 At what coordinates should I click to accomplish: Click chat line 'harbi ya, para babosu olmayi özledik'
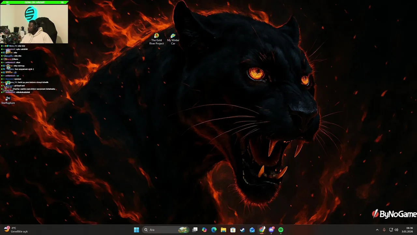coord(33,82)
